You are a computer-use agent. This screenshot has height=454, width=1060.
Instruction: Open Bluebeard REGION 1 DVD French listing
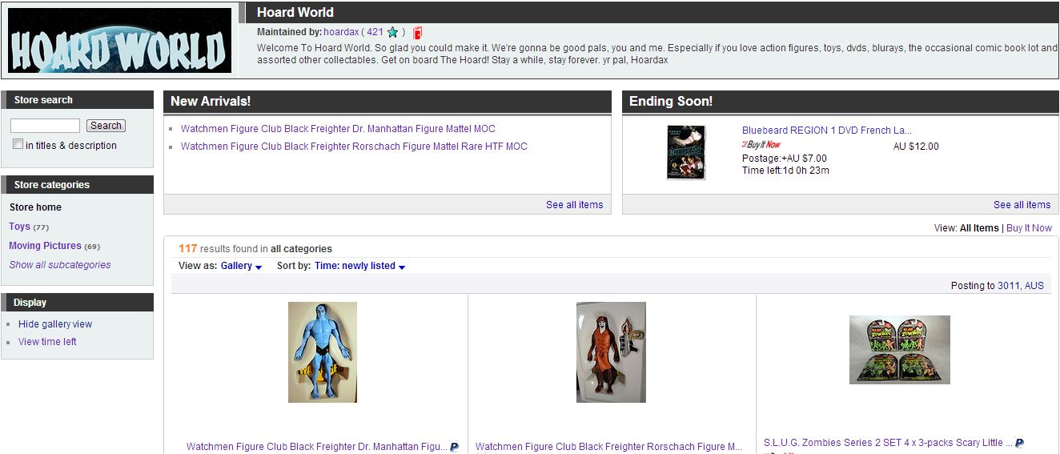click(x=827, y=131)
